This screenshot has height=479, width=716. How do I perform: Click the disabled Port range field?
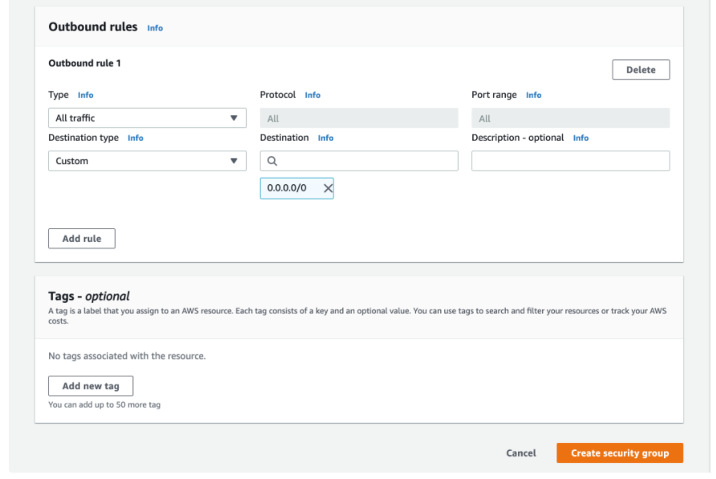[x=570, y=119]
